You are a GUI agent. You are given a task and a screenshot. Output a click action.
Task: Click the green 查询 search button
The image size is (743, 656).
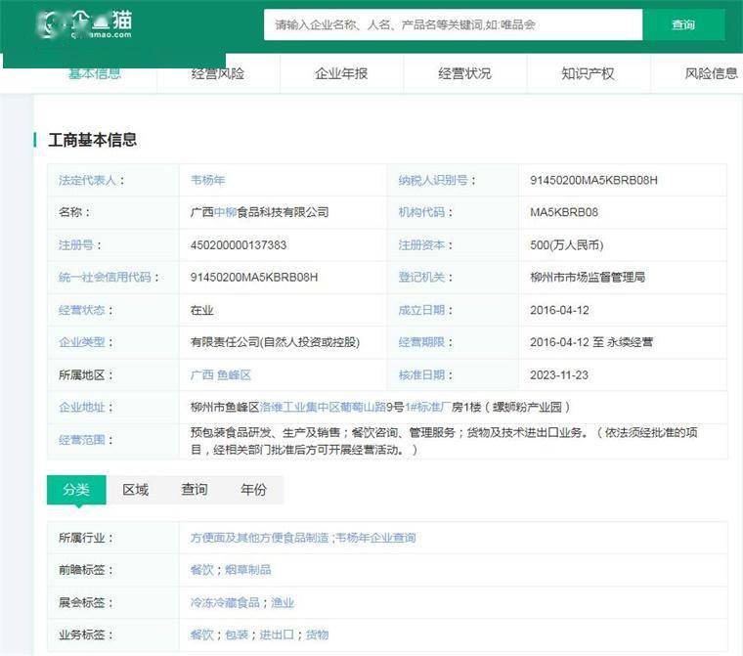683,24
